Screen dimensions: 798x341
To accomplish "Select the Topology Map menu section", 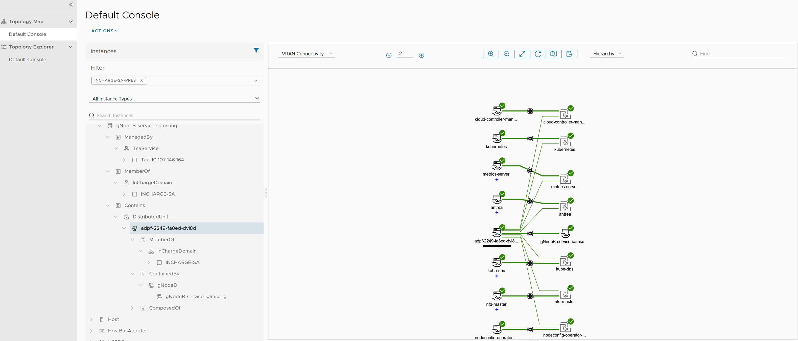I will pos(38,21).
